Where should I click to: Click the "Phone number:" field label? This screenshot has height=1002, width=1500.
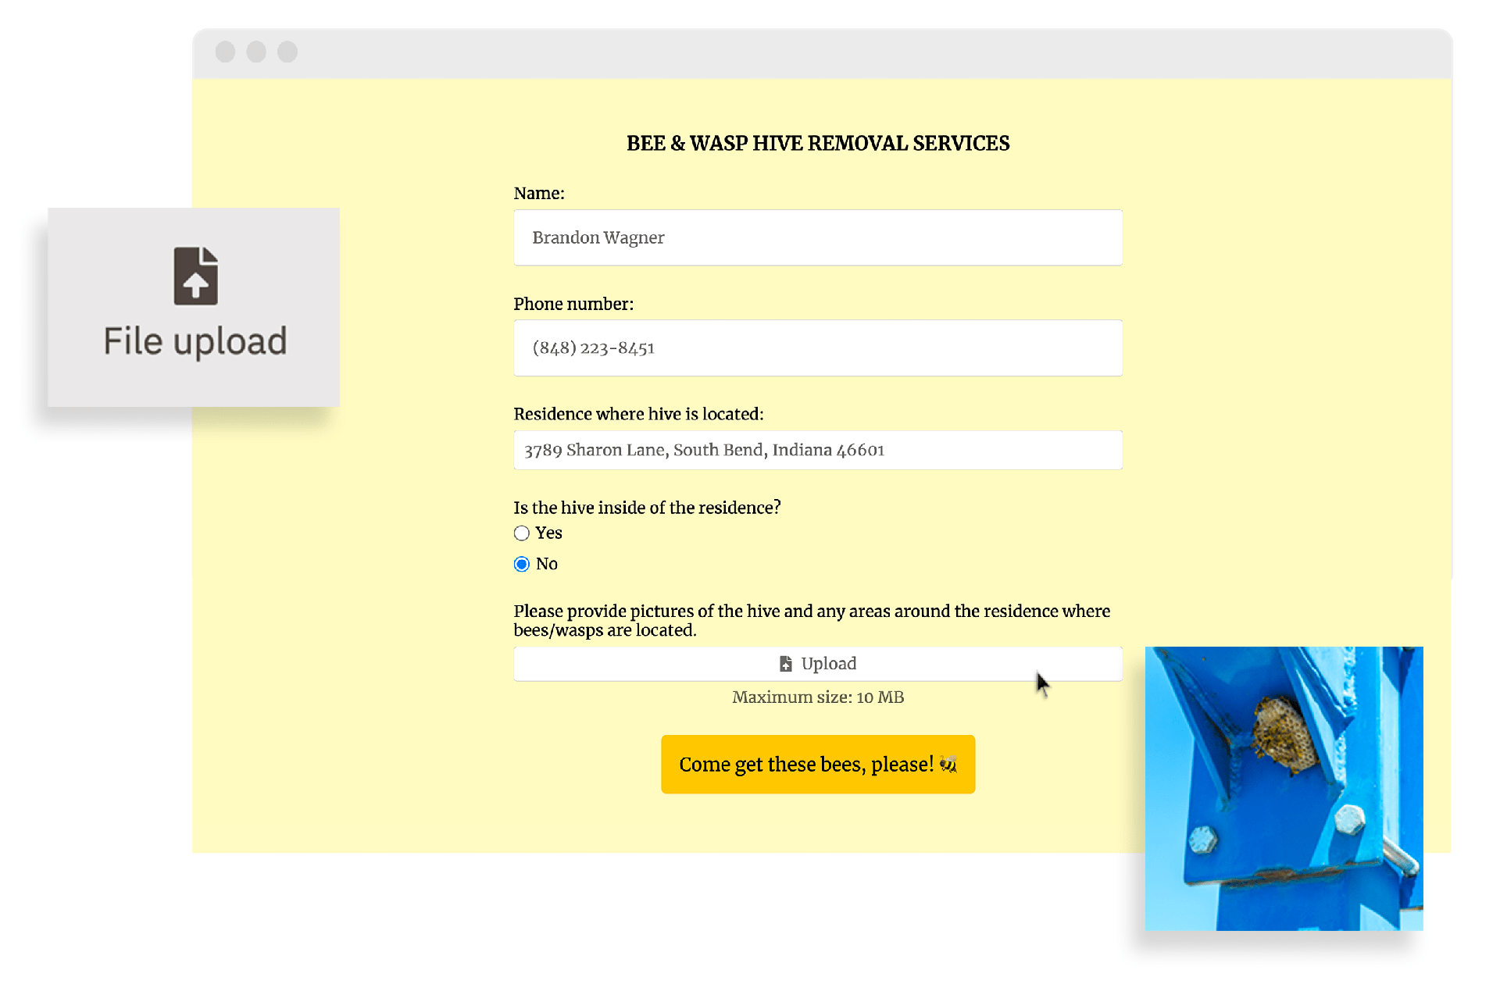pyautogui.click(x=573, y=304)
